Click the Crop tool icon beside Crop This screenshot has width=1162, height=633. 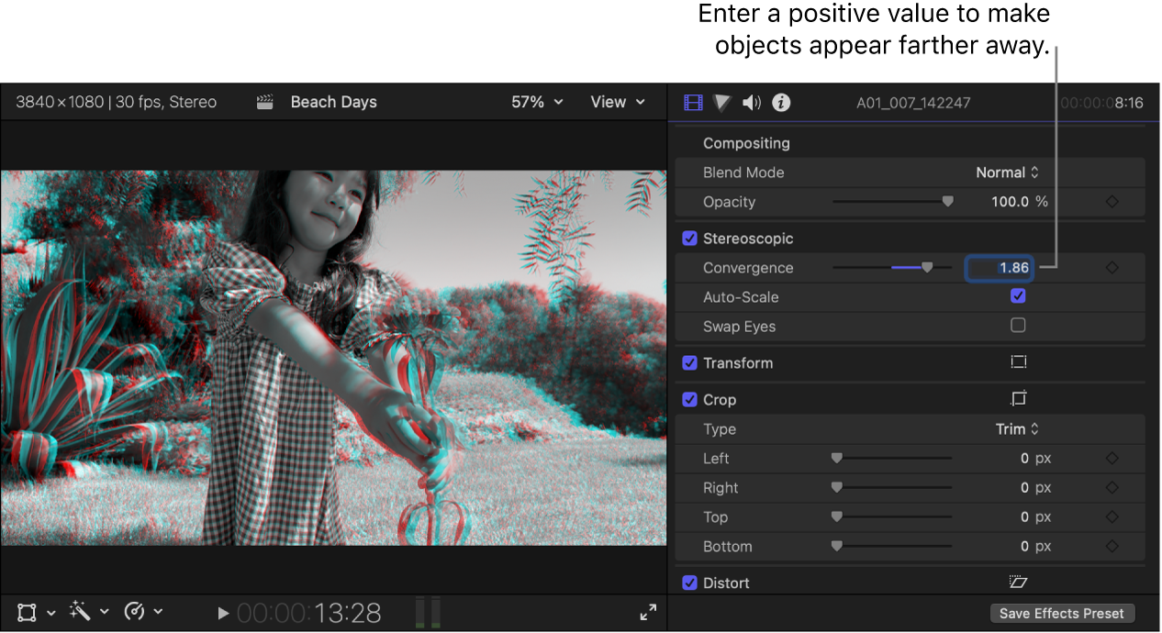click(x=1018, y=398)
